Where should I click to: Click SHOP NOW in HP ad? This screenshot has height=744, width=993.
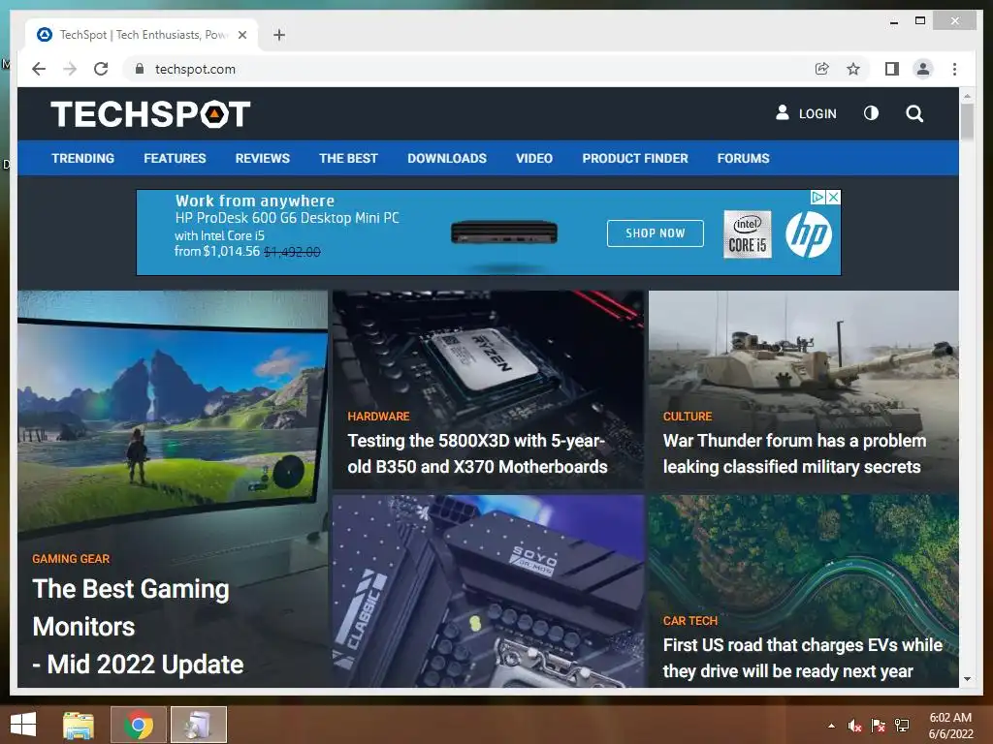click(655, 232)
